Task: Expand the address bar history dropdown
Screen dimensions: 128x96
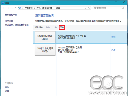Action: tap(85, 8)
